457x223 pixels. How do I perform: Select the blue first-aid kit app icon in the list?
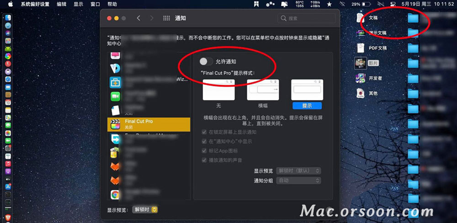point(116,83)
